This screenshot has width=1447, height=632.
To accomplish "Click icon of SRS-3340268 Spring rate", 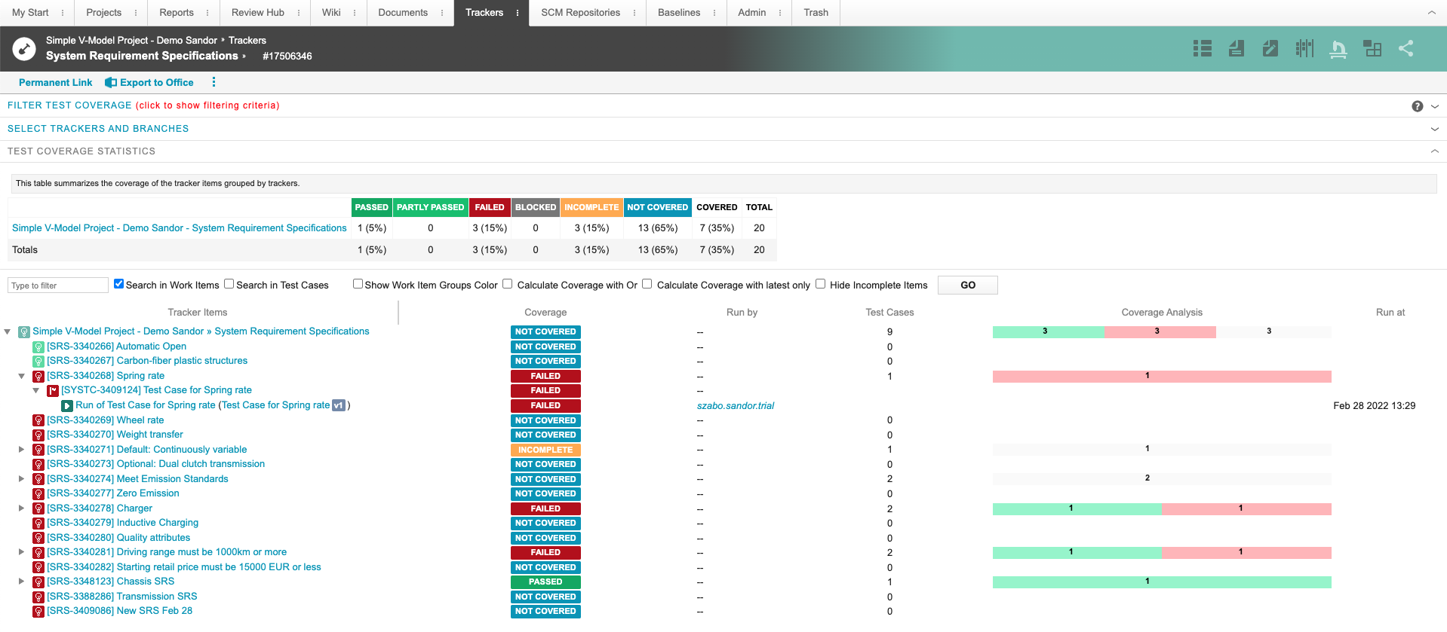I will [38, 376].
